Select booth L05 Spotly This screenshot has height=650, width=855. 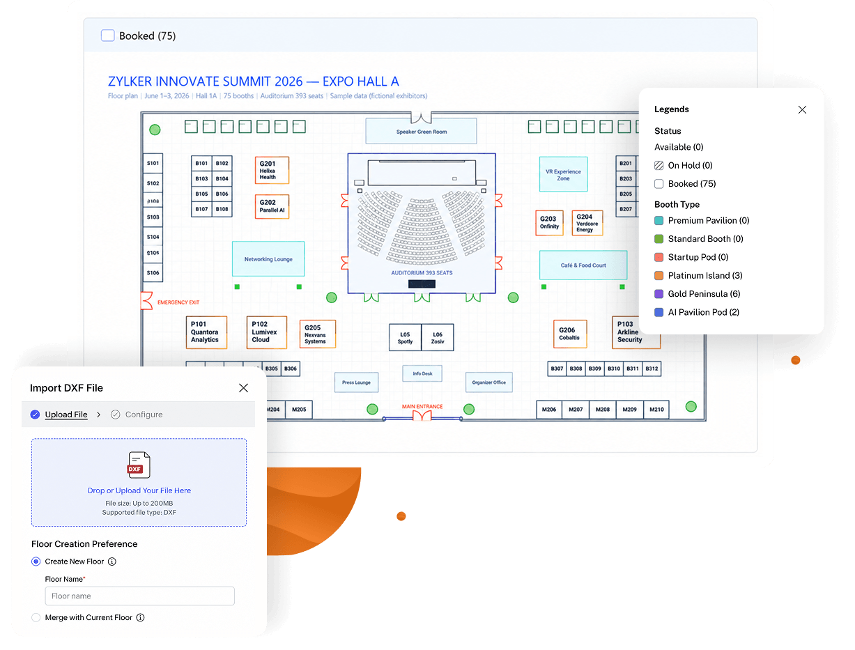405,338
